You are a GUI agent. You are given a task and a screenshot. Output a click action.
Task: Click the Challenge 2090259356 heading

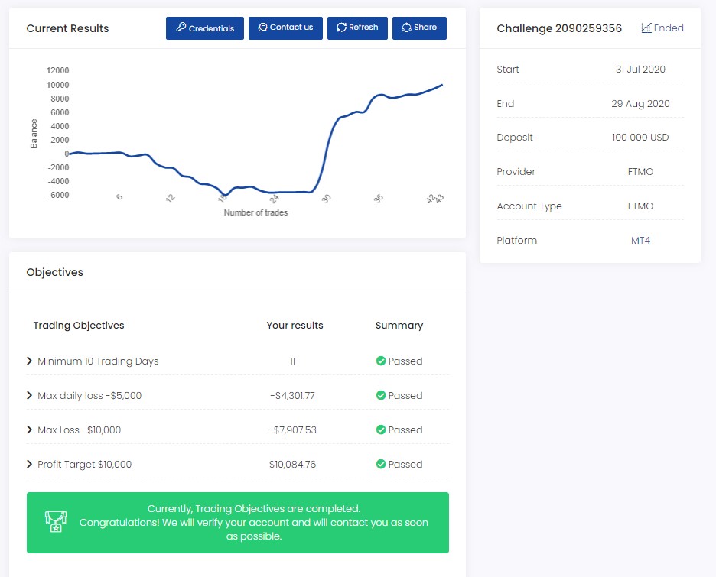tap(558, 28)
